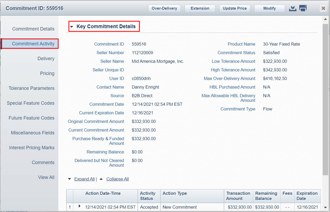This screenshot has height=212, width=330.
Task: Go to the Delivery section
Action: pyautogui.click(x=46, y=59)
